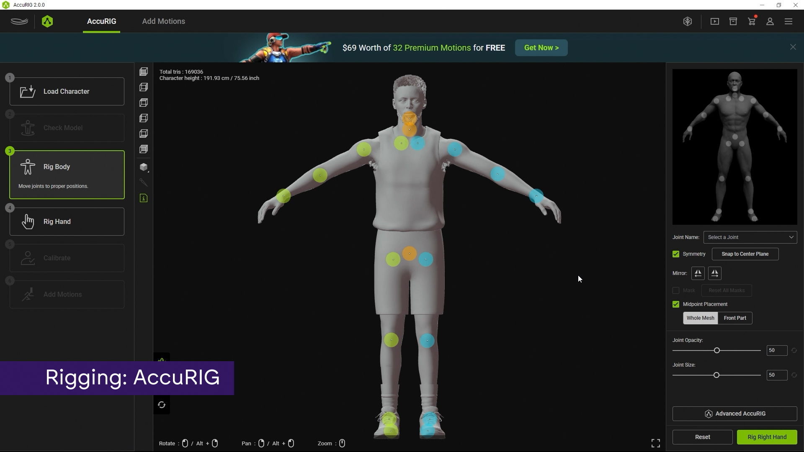Viewport: 804px width, 452px height.
Task: Disable Midpoint Placement checkbox
Action: point(676,304)
